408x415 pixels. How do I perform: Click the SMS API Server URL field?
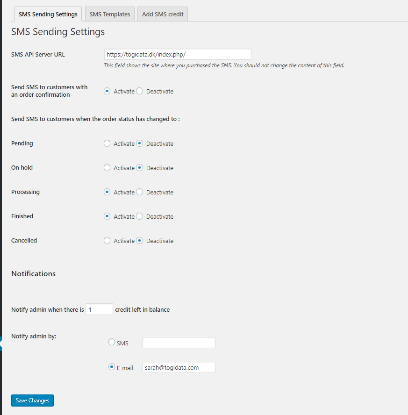pos(178,54)
